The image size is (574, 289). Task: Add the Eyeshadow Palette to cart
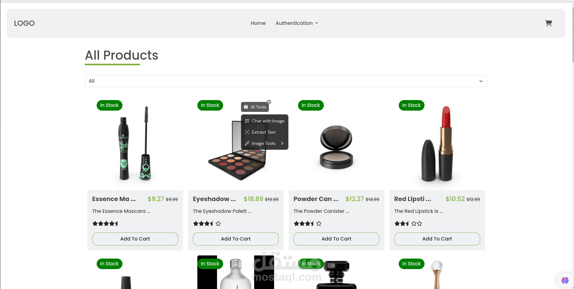236,239
